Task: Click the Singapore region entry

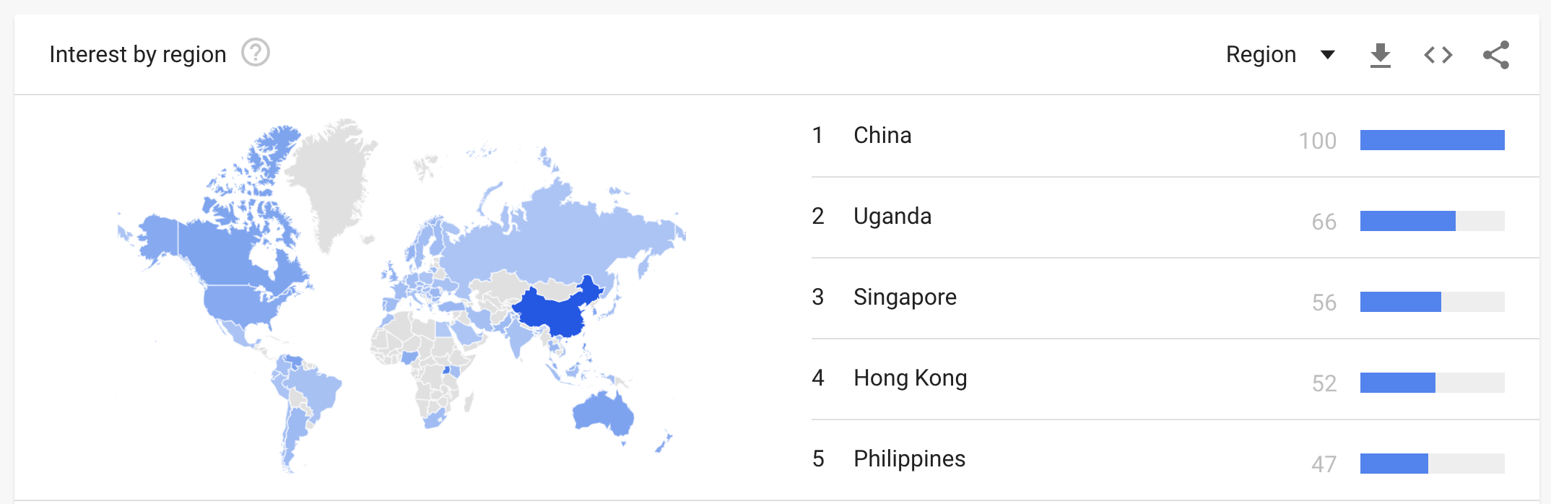Action: (x=905, y=297)
